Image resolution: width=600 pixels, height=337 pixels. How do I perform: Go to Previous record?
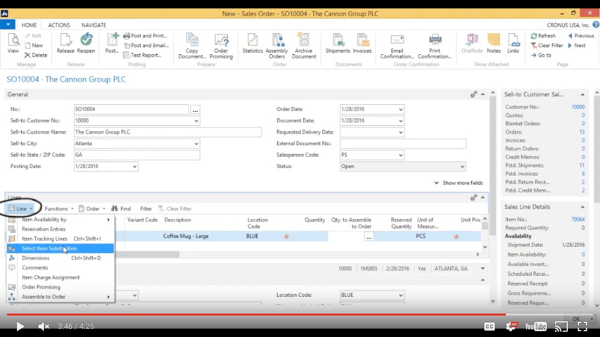pos(581,36)
